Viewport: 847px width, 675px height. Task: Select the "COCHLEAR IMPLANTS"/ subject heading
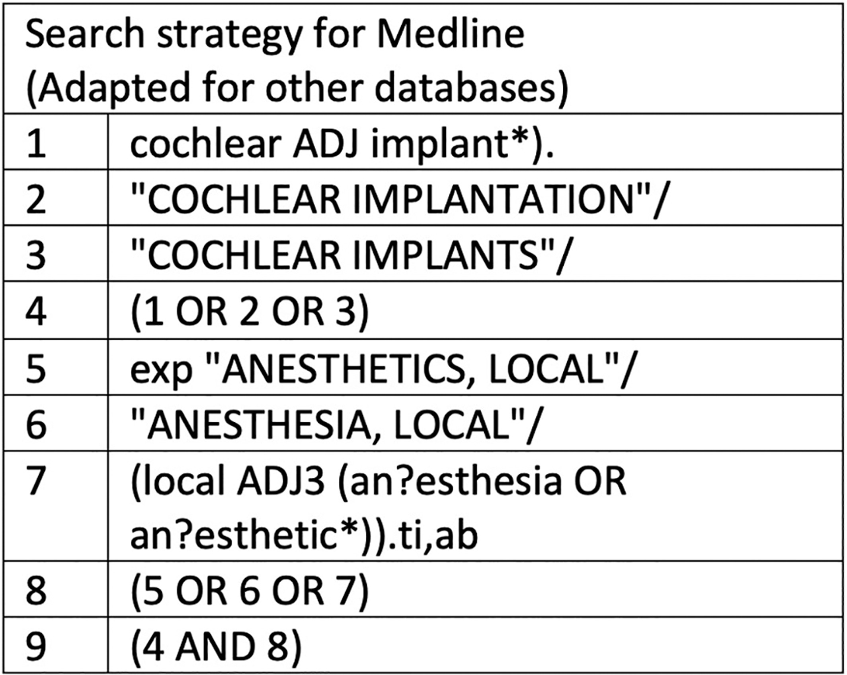(350, 254)
